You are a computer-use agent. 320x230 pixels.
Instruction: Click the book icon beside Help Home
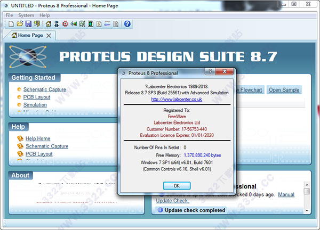(20, 138)
